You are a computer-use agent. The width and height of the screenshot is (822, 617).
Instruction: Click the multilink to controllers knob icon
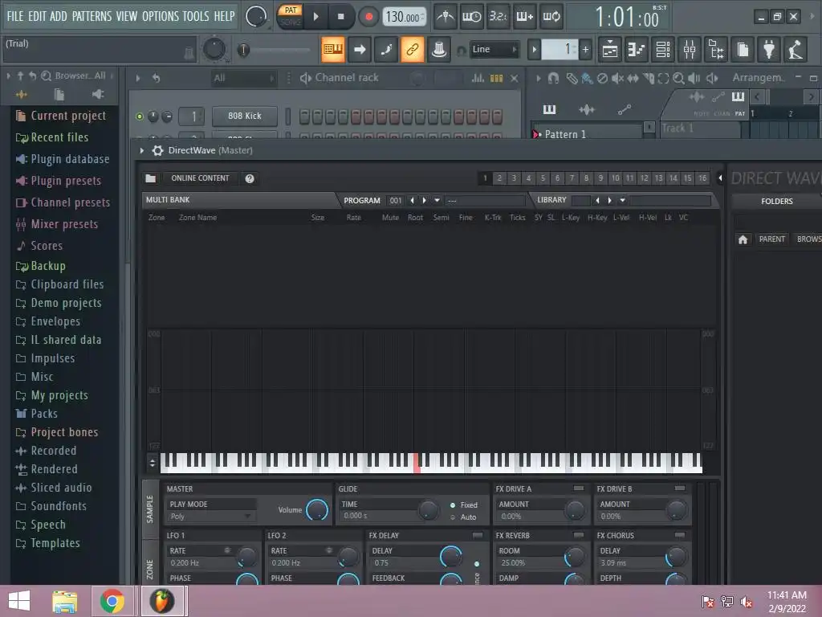coord(439,50)
